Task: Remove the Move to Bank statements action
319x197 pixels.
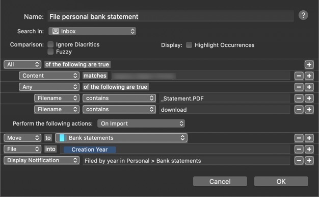Action: click(299, 138)
